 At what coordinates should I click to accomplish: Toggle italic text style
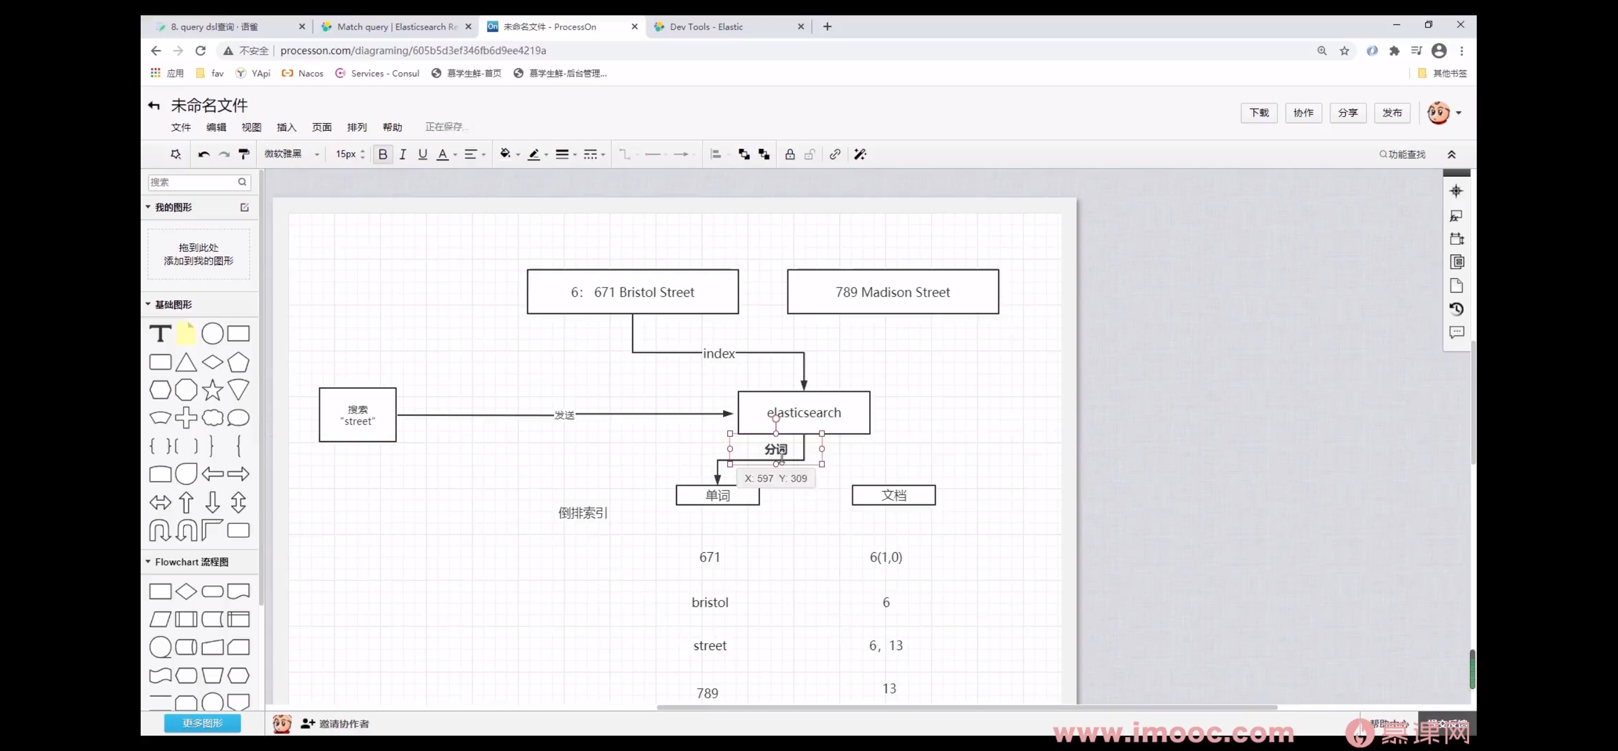click(x=403, y=155)
